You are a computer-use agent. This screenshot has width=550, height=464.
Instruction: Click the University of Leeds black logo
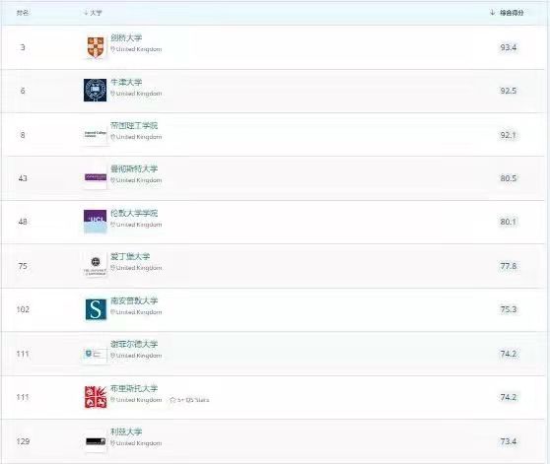point(96,441)
